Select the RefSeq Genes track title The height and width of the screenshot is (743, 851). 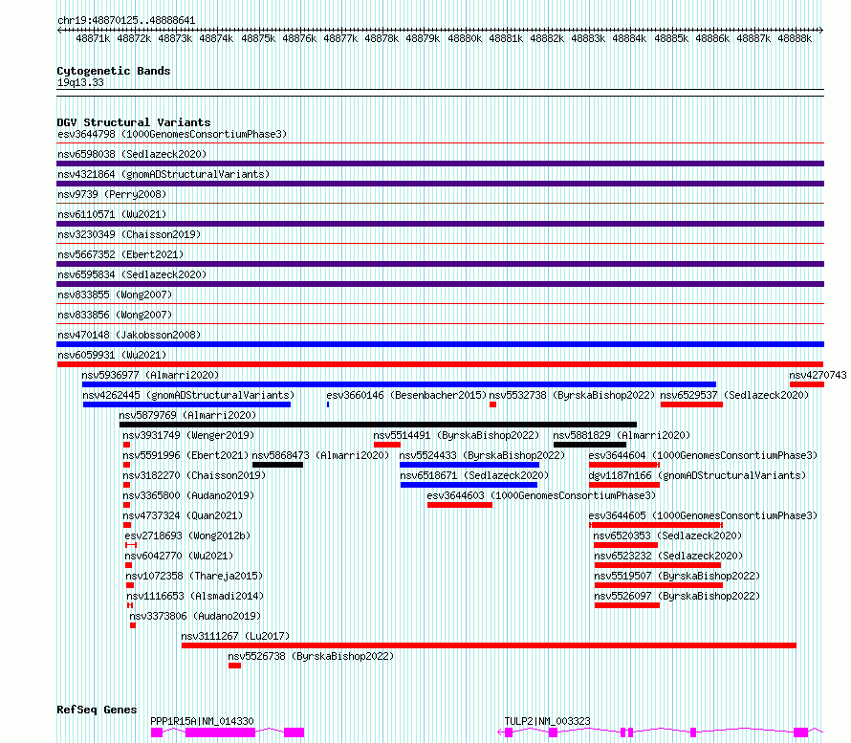(97, 710)
